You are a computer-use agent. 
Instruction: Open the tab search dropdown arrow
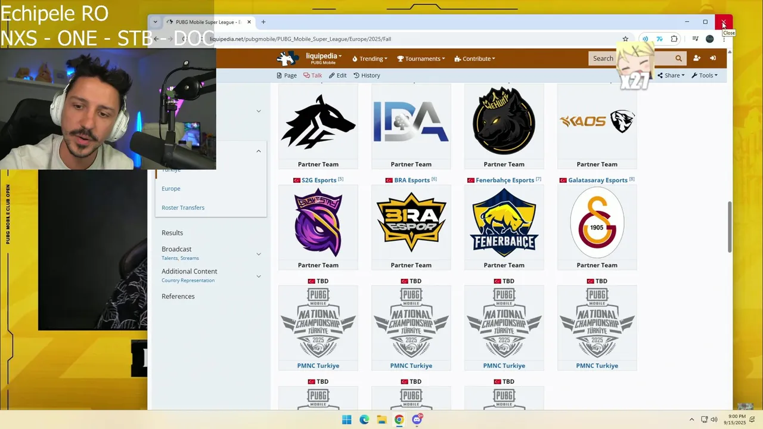[x=155, y=22]
